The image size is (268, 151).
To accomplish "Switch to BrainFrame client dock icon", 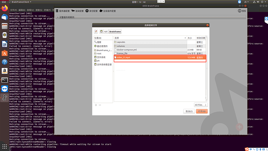I will (x=5, y=98).
